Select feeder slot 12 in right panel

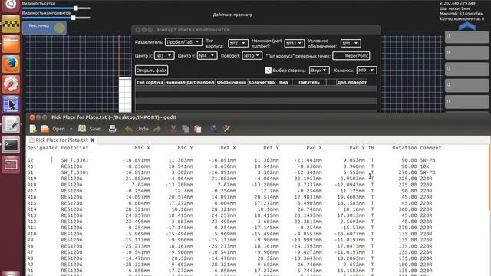pyautogui.click(x=466, y=85)
